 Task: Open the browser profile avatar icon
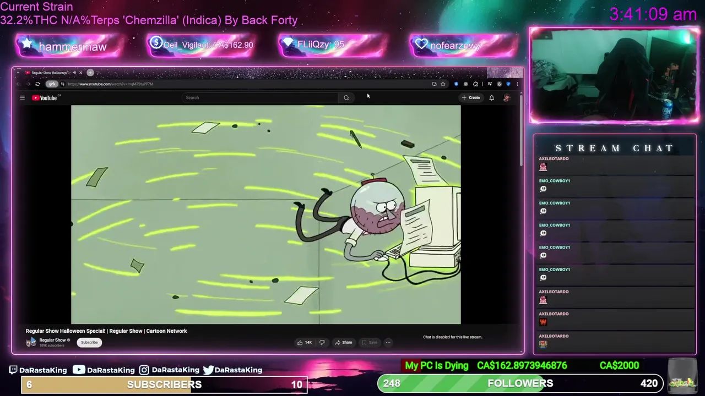point(500,84)
